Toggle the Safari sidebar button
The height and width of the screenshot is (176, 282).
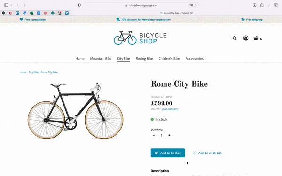[x=6, y=5]
